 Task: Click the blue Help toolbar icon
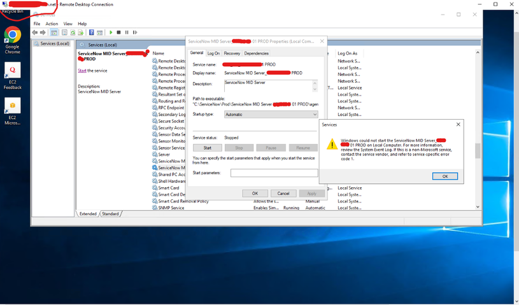tap(92, 32)
